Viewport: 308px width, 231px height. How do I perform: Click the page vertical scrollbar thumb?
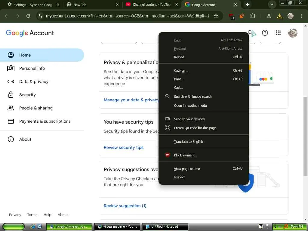pos(305,136)
